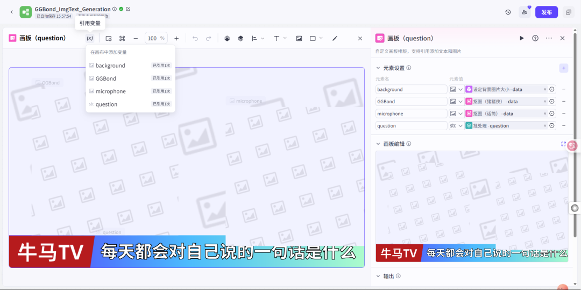Click the redo arrow in canvas toolbar

click(209, 38)
